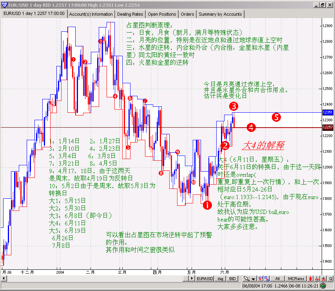Click the red candlestick chart type icon

click(310, 278)
